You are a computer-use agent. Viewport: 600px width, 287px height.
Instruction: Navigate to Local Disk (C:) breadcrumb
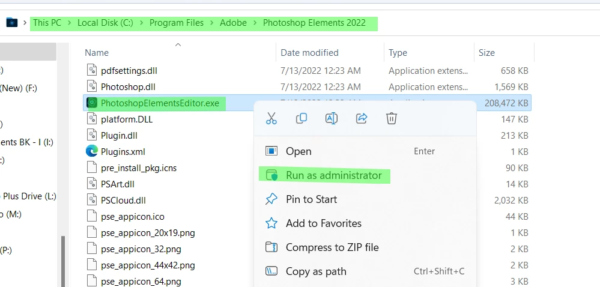(105, 23)
